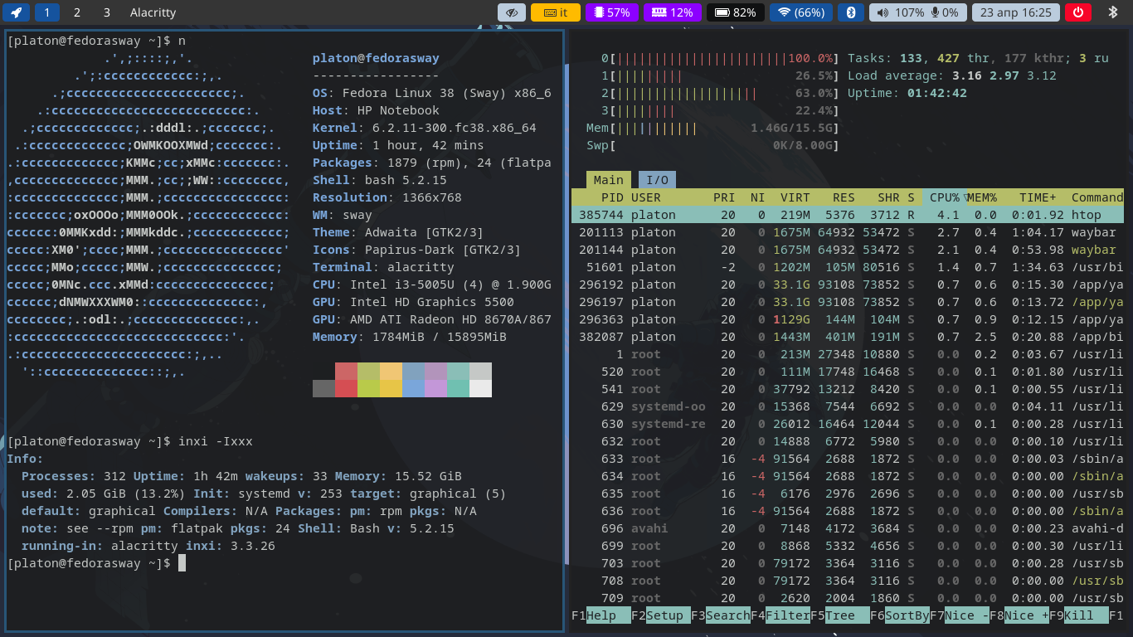The width and height of the screenshot is (1133, 637).
Task: Click the bright blue neofetch color block
Action: point(413,388)
